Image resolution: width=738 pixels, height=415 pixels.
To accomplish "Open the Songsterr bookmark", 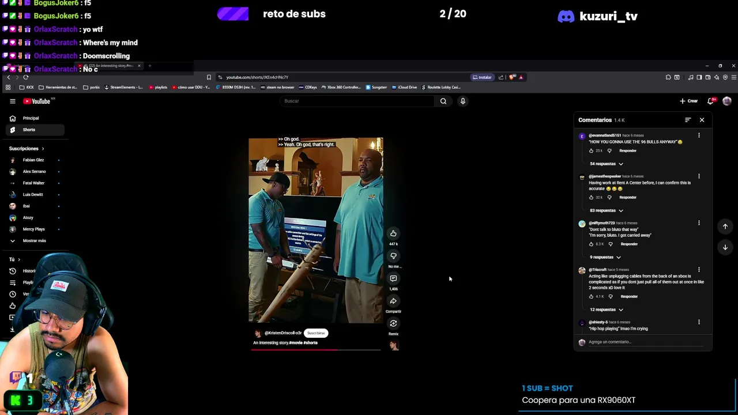I will pyautogui.click(x=376, y=88).
